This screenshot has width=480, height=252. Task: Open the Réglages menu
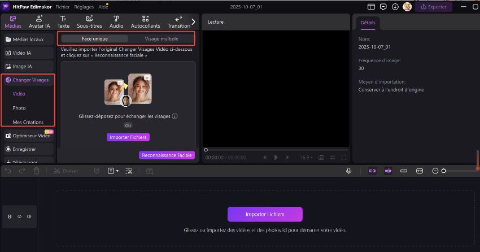[x=82, y=6]
